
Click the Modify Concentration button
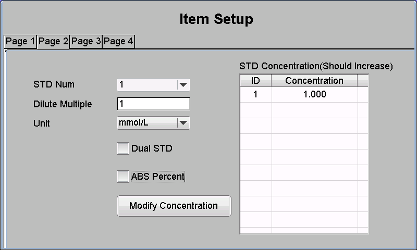(174, 206)
